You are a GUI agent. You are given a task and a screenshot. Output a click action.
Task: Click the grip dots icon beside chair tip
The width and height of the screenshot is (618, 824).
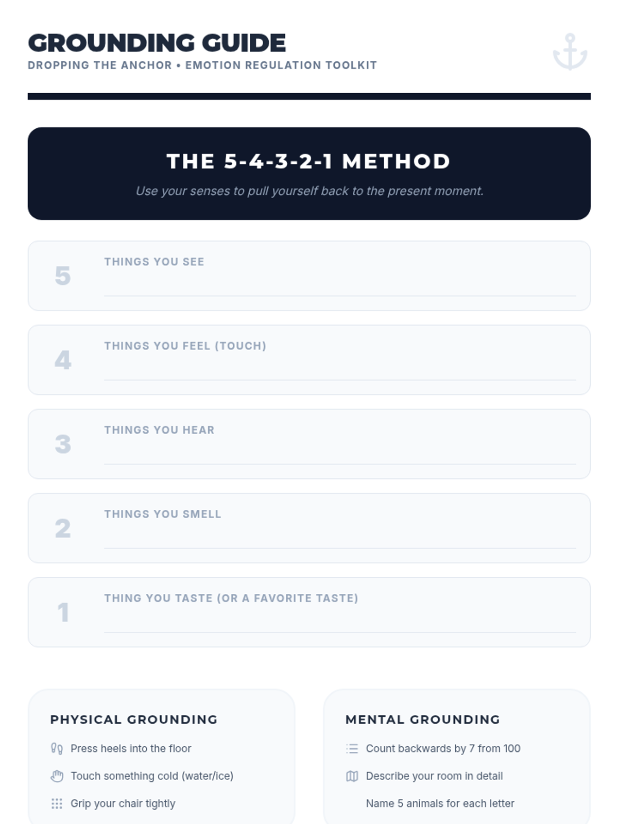57,803
